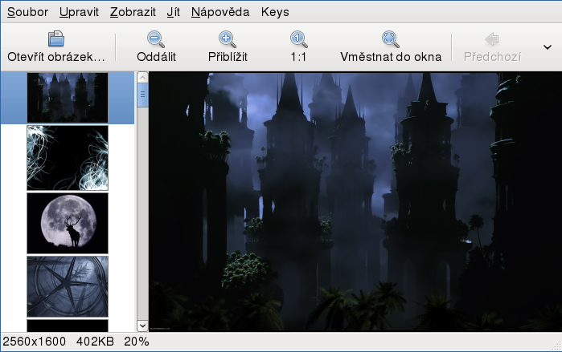Click the Open Image folder icon
This screenshot has height=352, width=562.
(x=56, y=38)
